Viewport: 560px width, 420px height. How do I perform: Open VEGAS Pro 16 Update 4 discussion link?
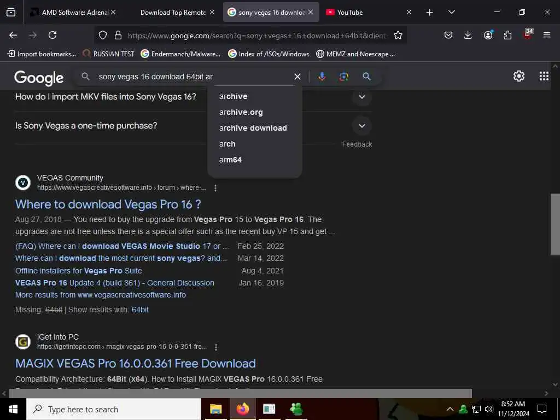(x=115, y=283)
